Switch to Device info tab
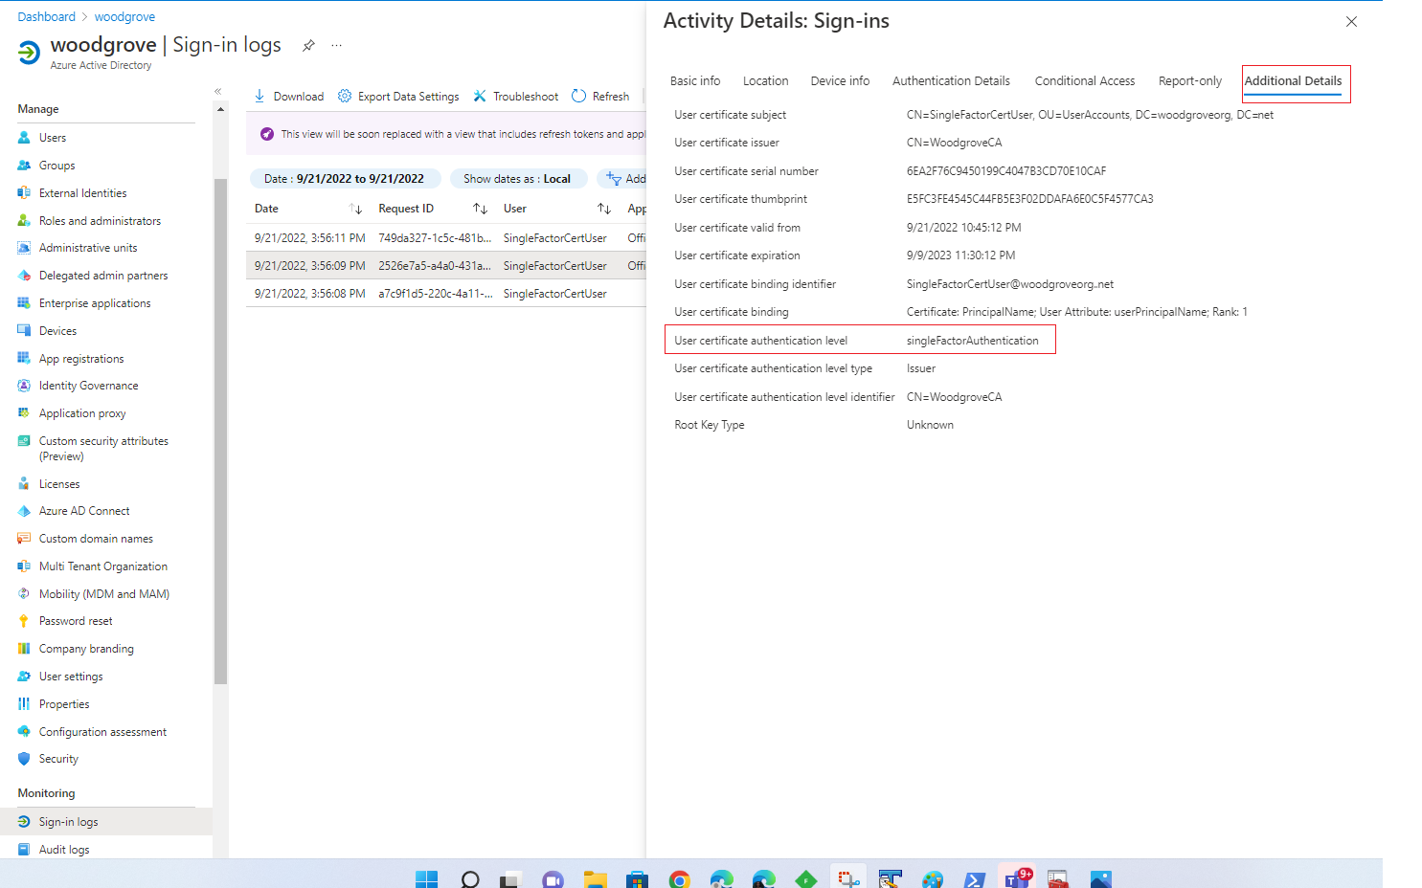 click(x=840, y=81)
